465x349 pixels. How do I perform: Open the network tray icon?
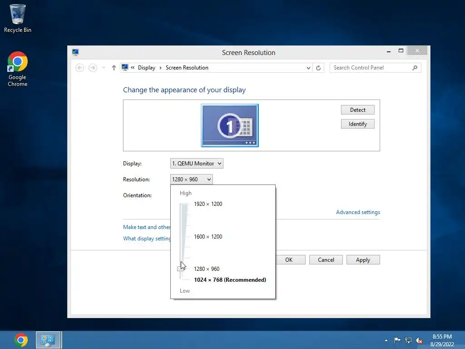408,340
